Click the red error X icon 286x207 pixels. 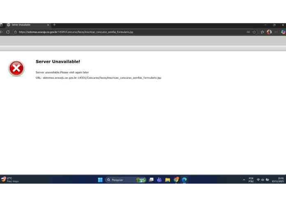tap(16, 68)
